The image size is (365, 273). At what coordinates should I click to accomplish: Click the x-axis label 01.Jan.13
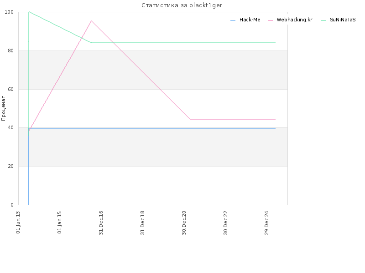pyautogui.click(x=18, y=222)
